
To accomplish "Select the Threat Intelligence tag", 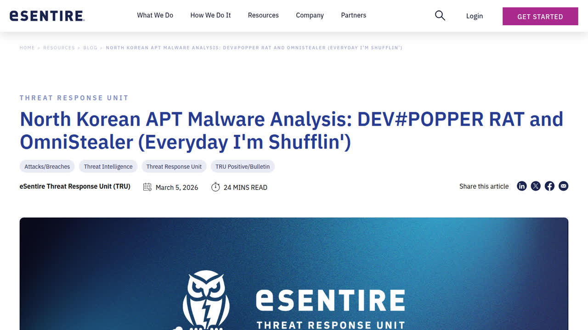I will tap(108, 166).
